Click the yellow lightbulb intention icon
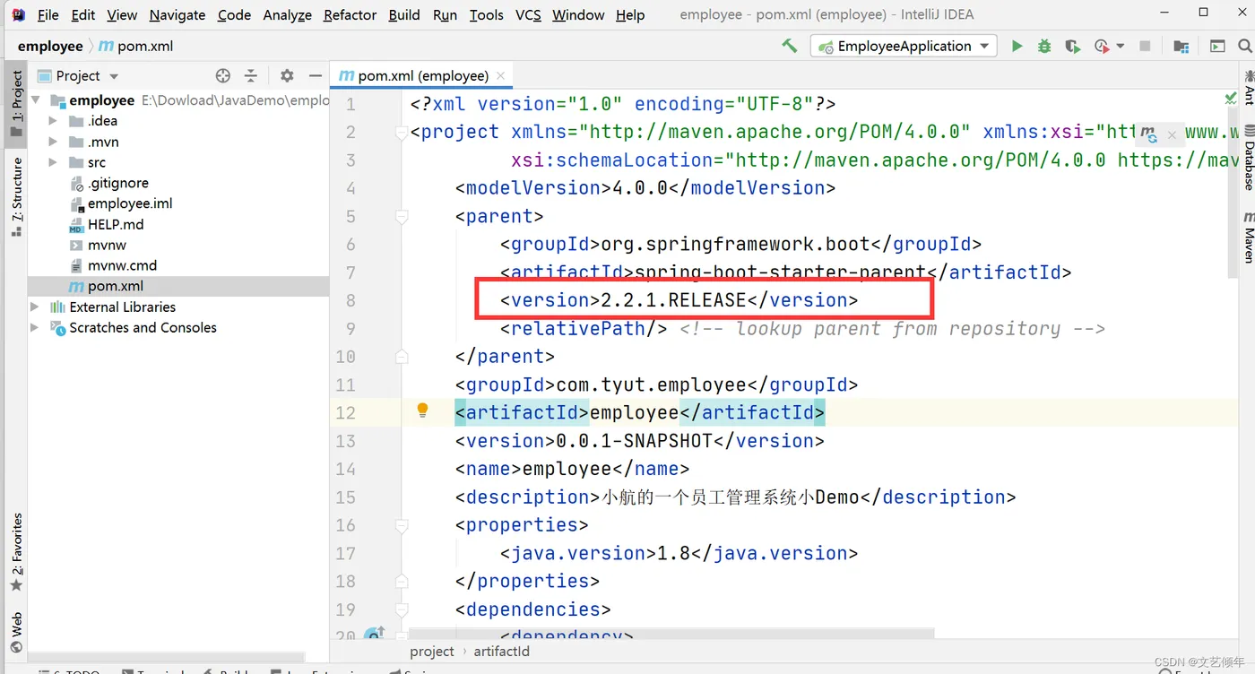 (422, 410)
